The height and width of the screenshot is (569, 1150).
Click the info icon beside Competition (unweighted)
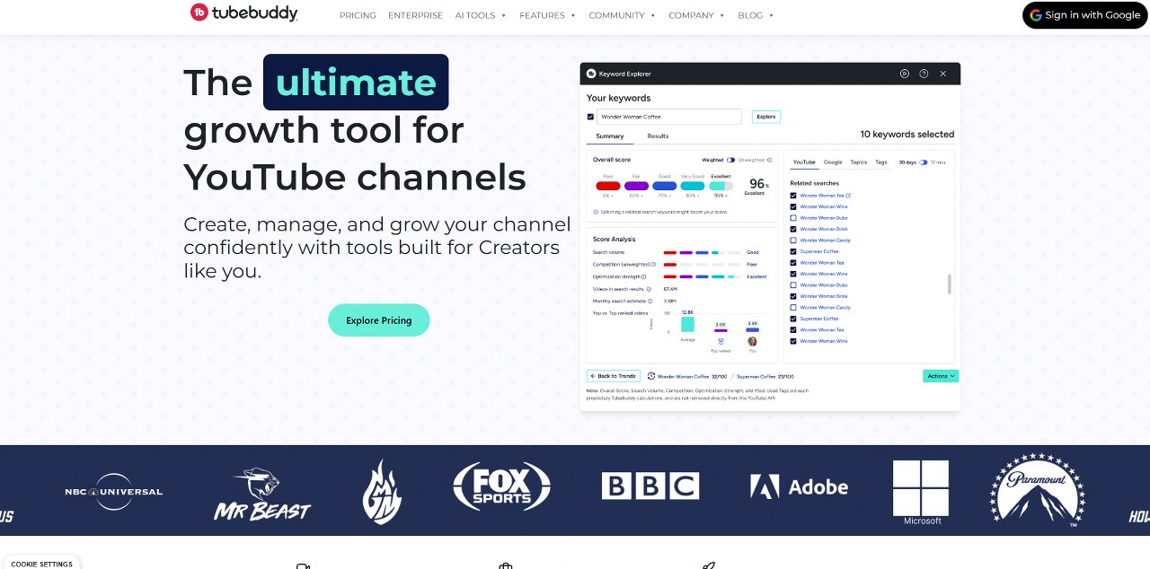click(x=652, y=265)
